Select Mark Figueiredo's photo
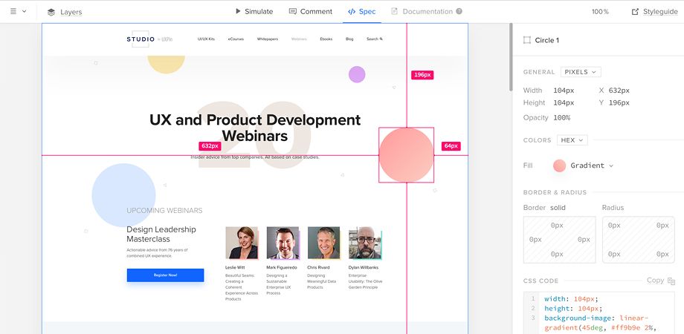Image resolution: width=684 pixels, height=334 pixels. pyautogui.click(x=283, y=243)
